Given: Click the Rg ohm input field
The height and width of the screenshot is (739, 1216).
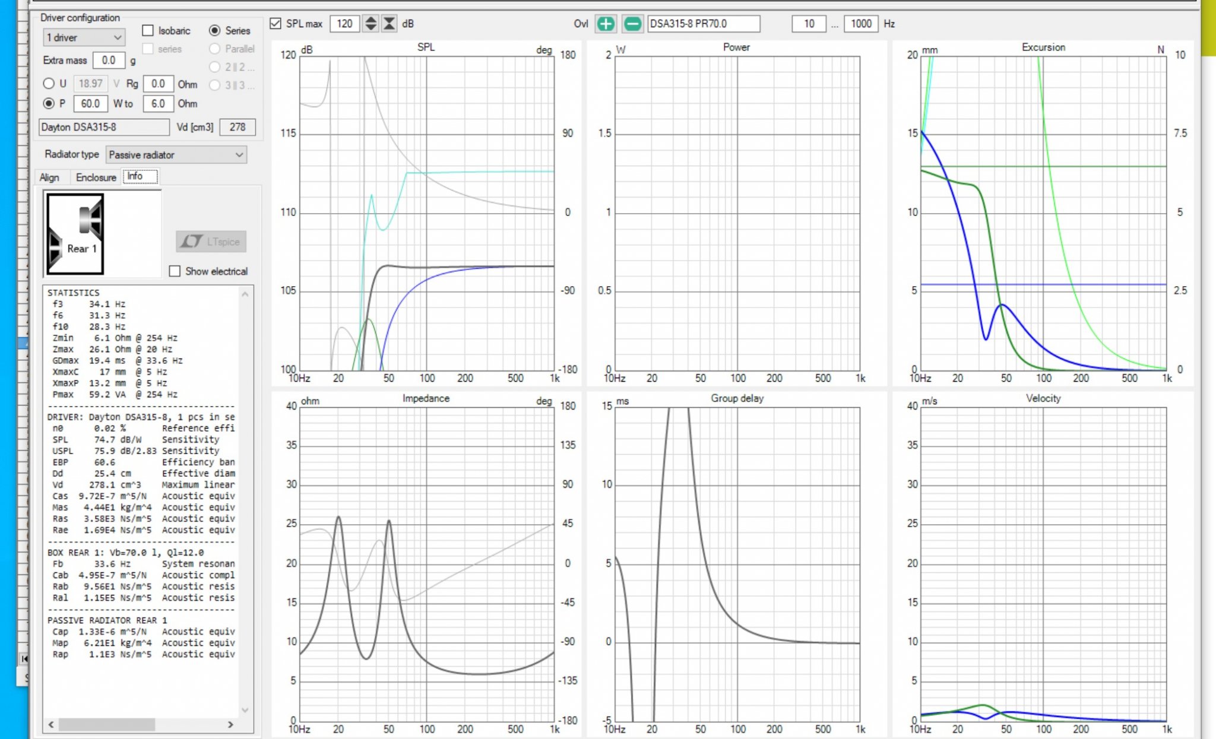Looking at the screenshot, I should tap(158, 84).
